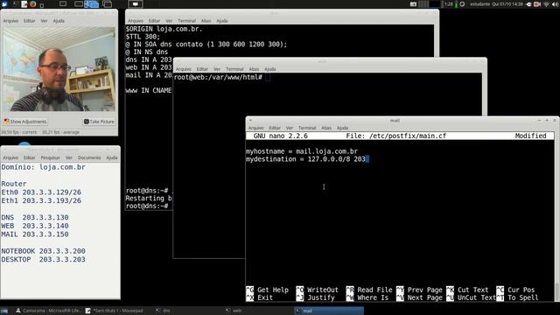Click the '$ORIGIN loja.com.br.' line in dns terminal
560x315 pixels.
(164, 29)
